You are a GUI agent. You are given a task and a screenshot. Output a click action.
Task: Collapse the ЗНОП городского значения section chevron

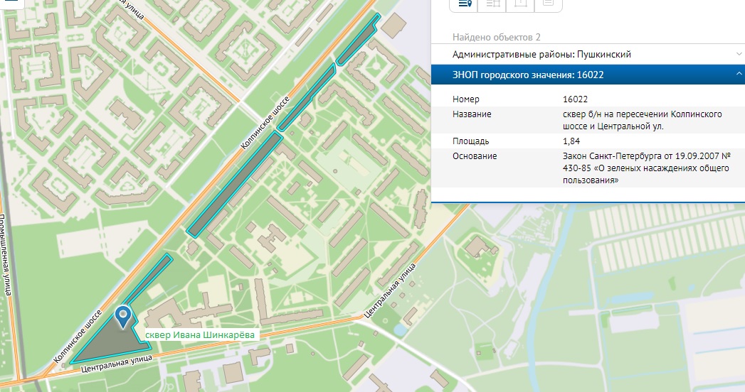739,75
